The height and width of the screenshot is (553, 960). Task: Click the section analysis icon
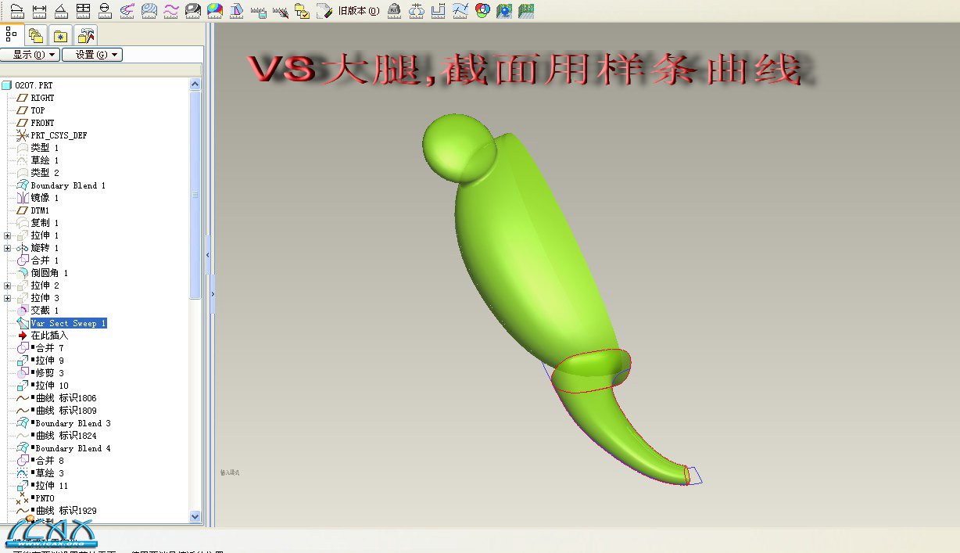pos(149,11)
